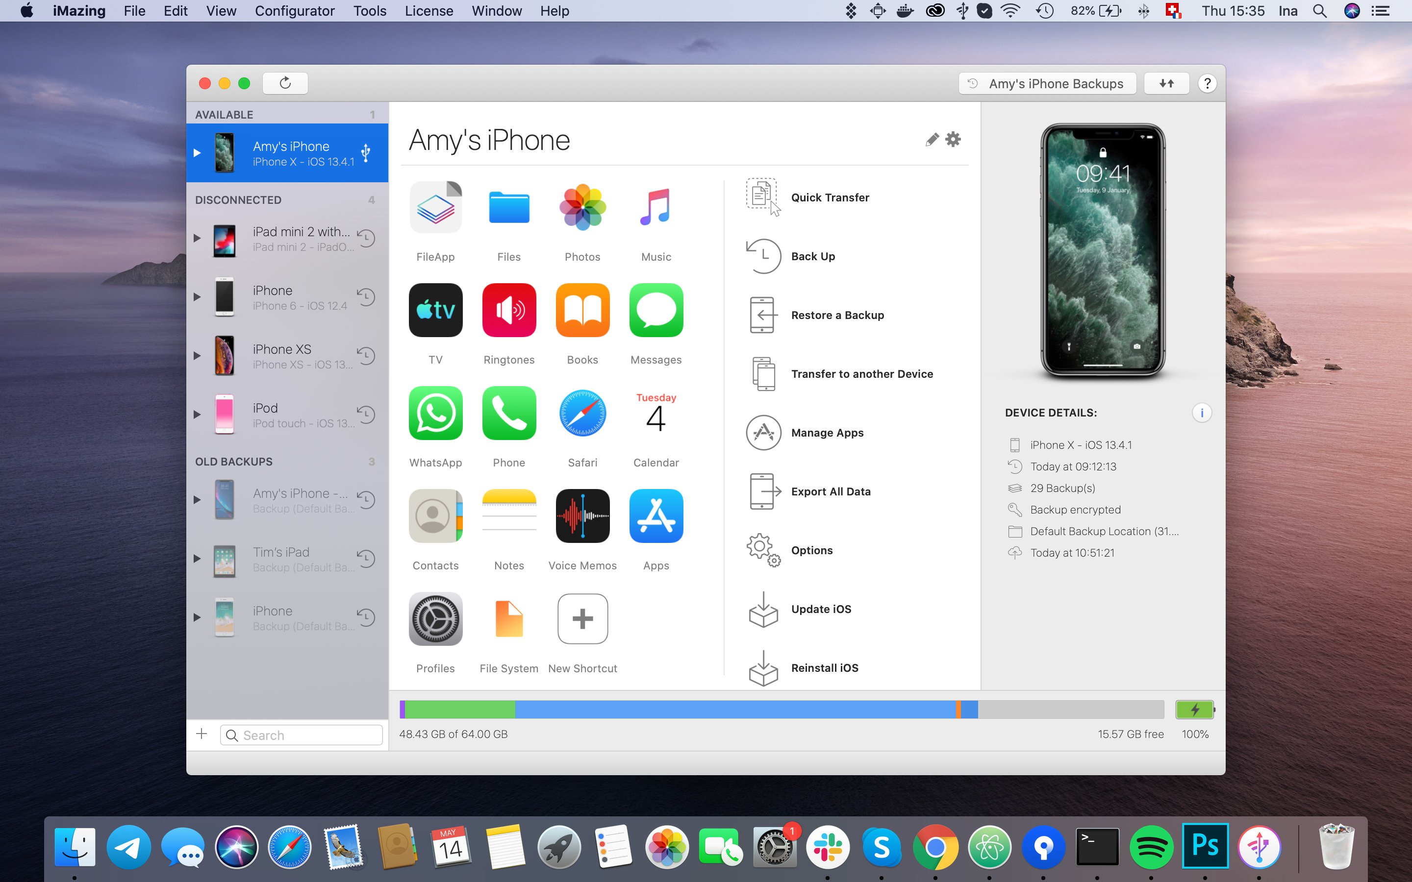Expand Tim's iPad old backup

[196, 560]
